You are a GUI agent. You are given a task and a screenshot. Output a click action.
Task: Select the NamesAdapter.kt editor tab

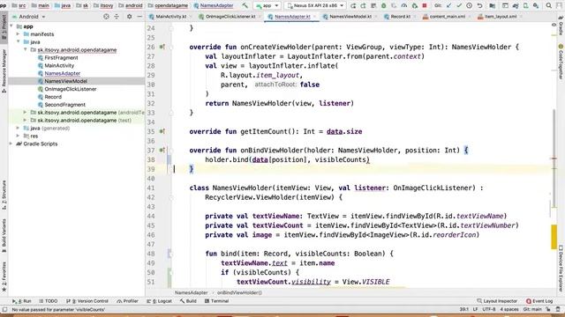point(292,17)
